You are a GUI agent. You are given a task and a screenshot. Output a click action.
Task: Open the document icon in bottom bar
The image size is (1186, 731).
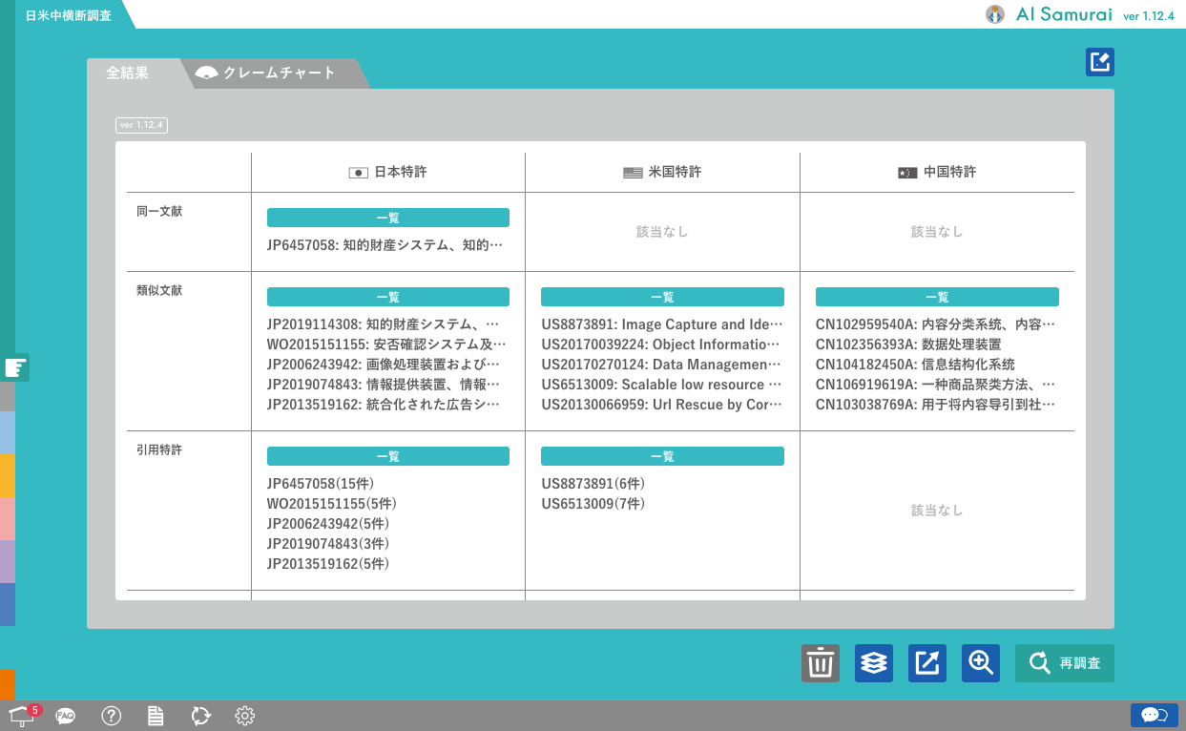point(156,716)
